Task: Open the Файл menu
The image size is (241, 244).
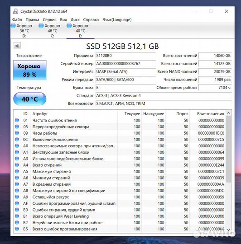Action: [x=17, y=20]
